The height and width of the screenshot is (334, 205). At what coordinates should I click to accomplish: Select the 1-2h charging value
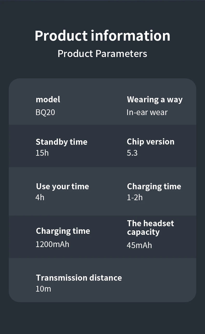tap(135, 197)
